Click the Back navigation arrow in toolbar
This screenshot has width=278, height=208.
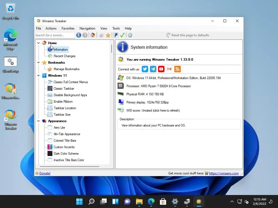[79, 35]
